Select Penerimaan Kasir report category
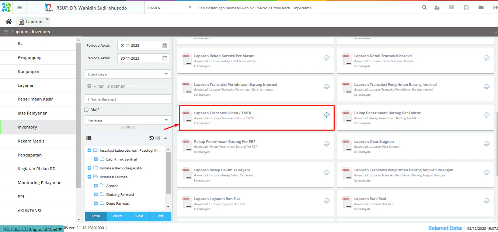The image size is (498, 232). point(38,99)
